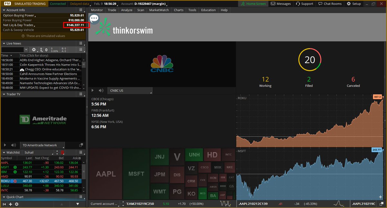Select the AAPL tile in heat map
Image resolution: width=387 pixels, height=208 pixels.
pos(106,174)
